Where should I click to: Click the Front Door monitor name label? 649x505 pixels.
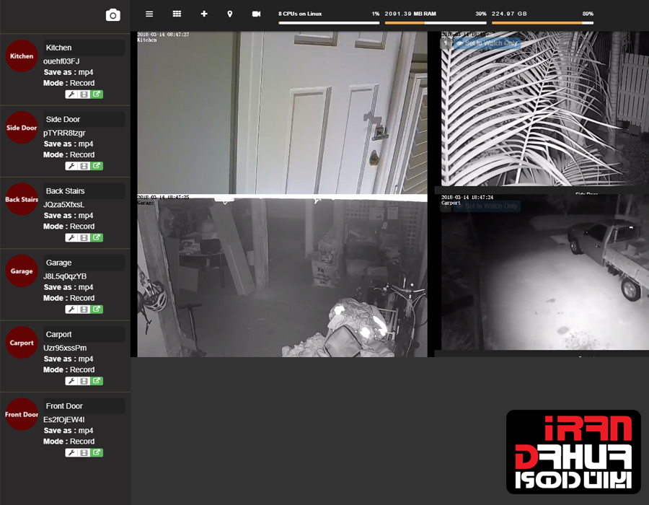[x=84, y=405]
